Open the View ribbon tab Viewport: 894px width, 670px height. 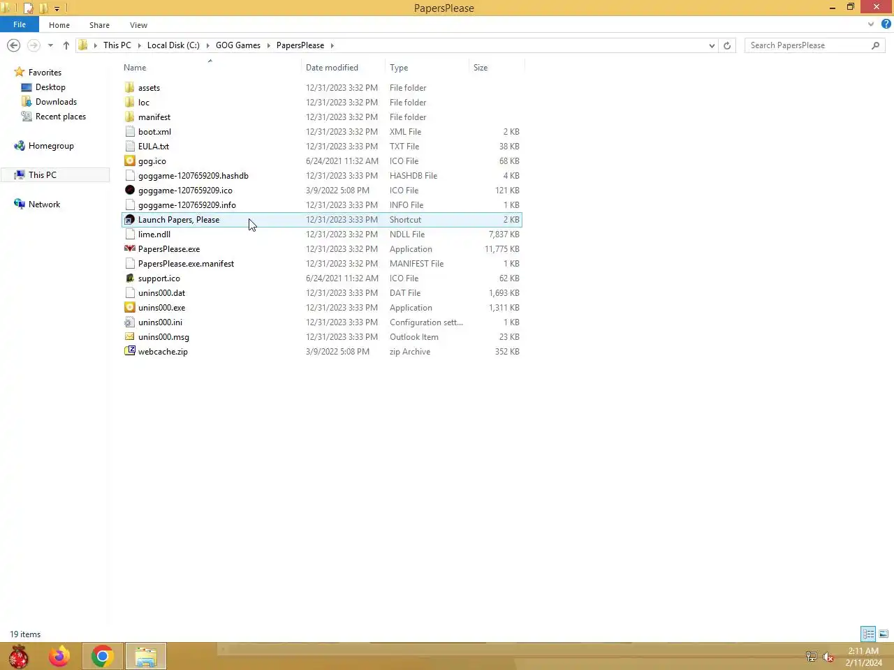pyautogui.click(x=138, y=25)
